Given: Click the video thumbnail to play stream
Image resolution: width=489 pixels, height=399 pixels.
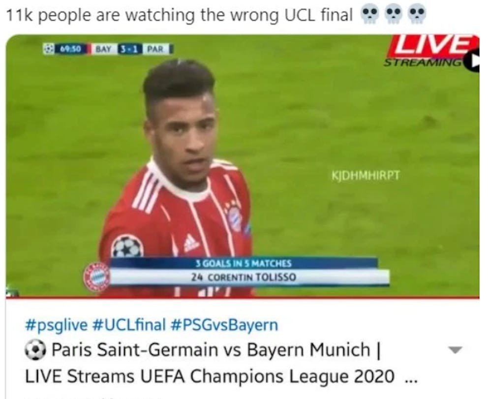Looking at the screenshot, I should tap(243, 166).
